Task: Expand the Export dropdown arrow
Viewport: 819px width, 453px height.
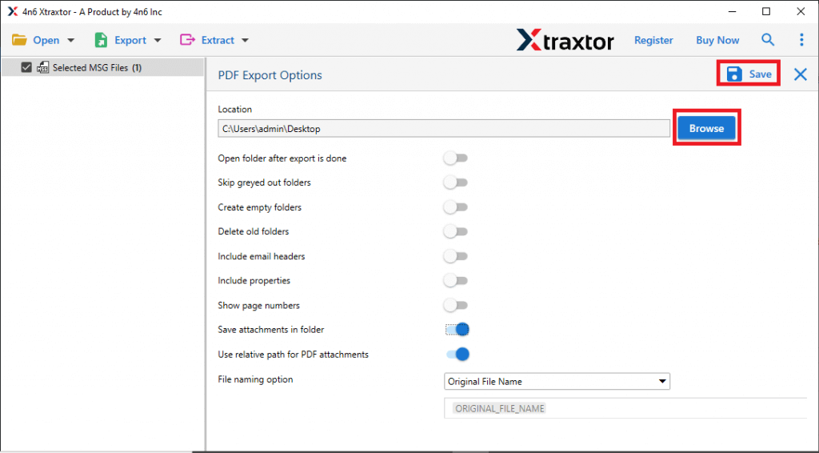Action: (x=158, y=40)
